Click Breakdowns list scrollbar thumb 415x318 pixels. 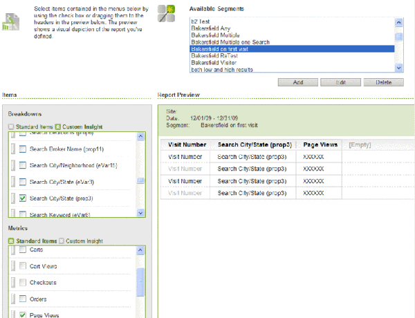(x=140, y=180)
